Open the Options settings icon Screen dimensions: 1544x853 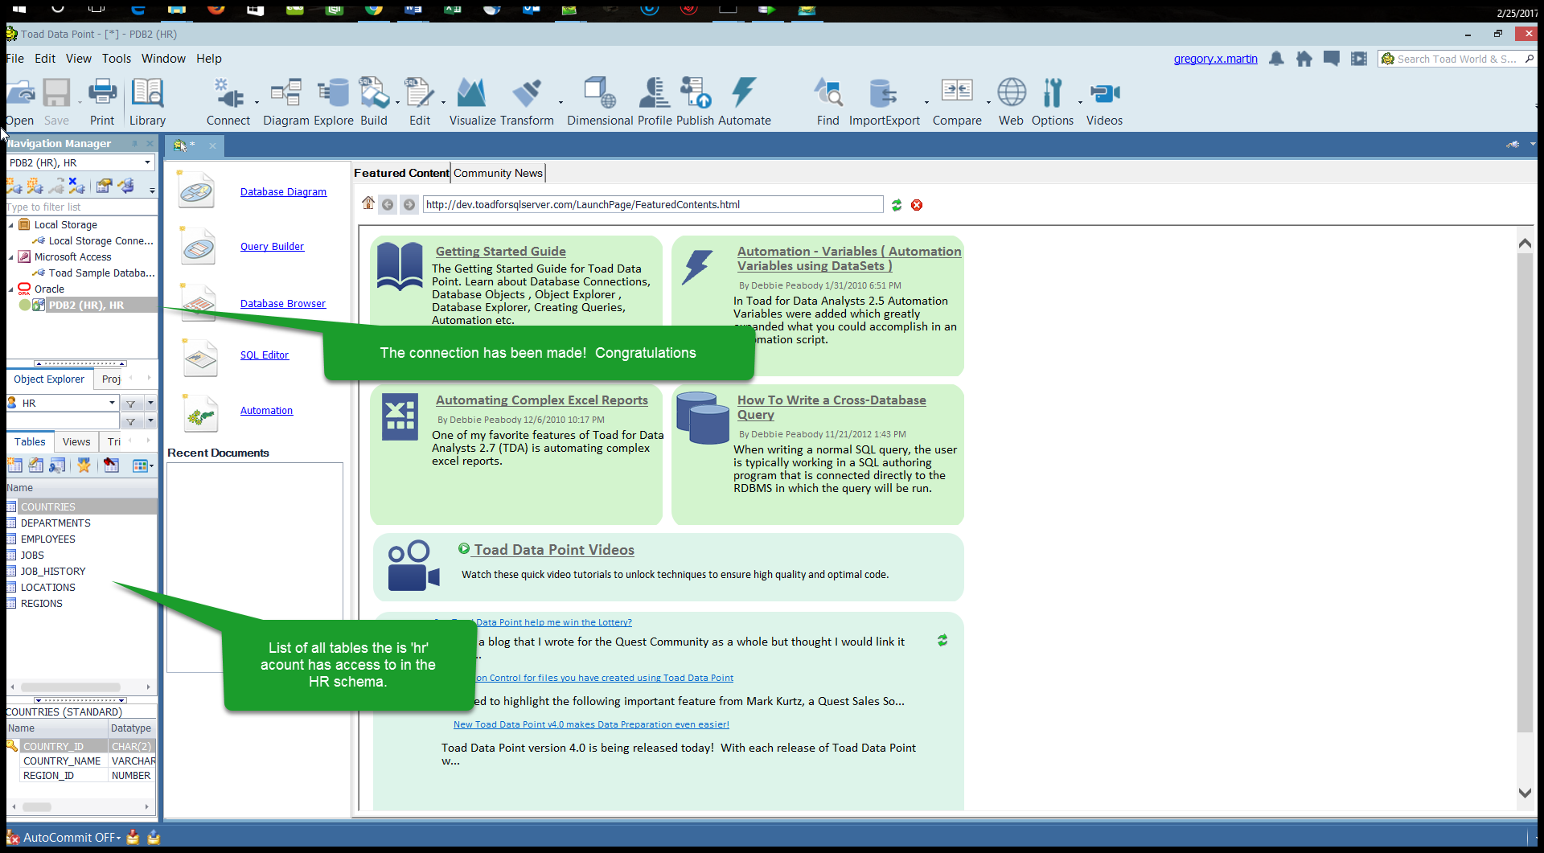click(x=1052, y=102)
